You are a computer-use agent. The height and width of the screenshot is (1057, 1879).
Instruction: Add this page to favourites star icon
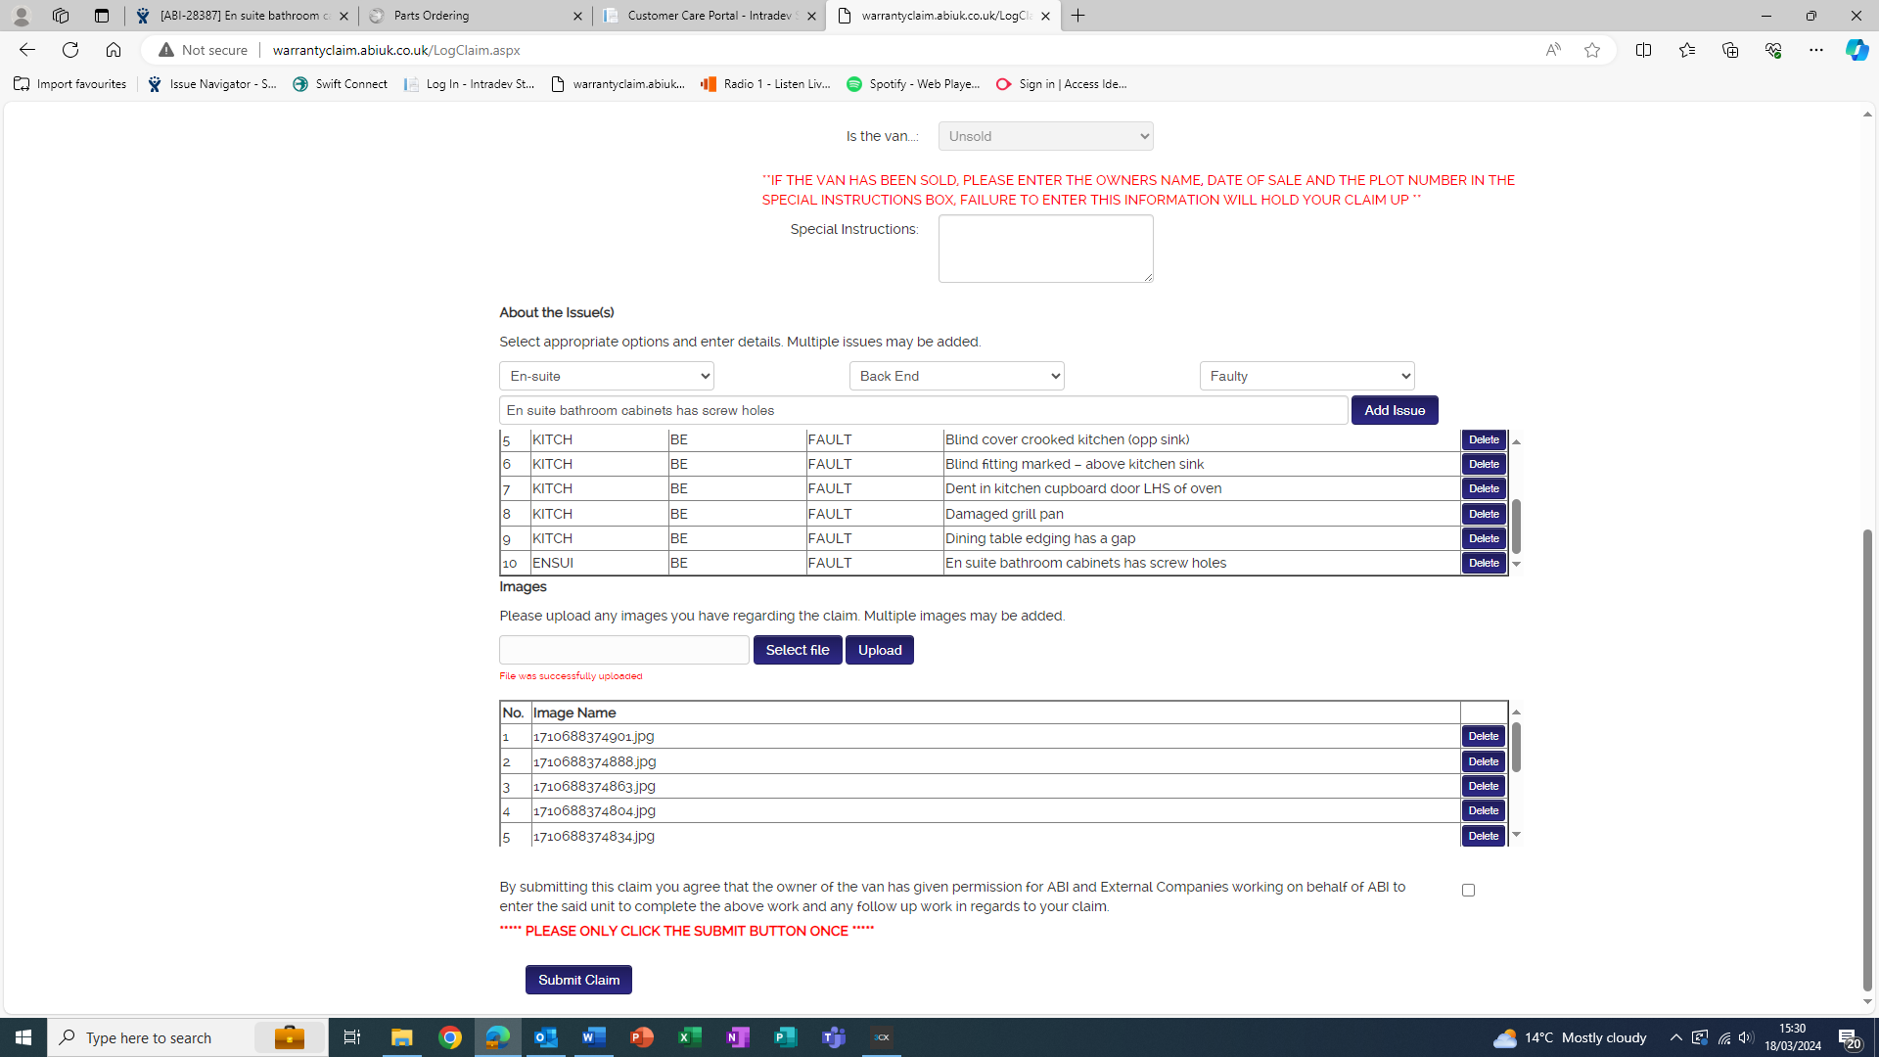tap(1592, 50)
